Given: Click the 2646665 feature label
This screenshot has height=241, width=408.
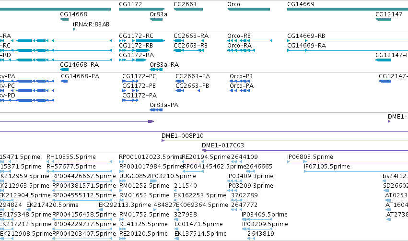Looking at the screenshot, I should click(259, 167).
